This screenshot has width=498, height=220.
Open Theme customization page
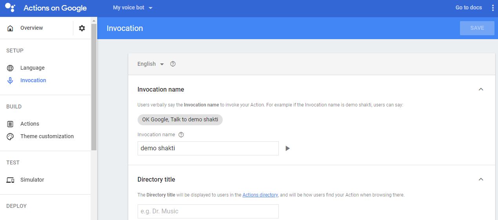47,137
